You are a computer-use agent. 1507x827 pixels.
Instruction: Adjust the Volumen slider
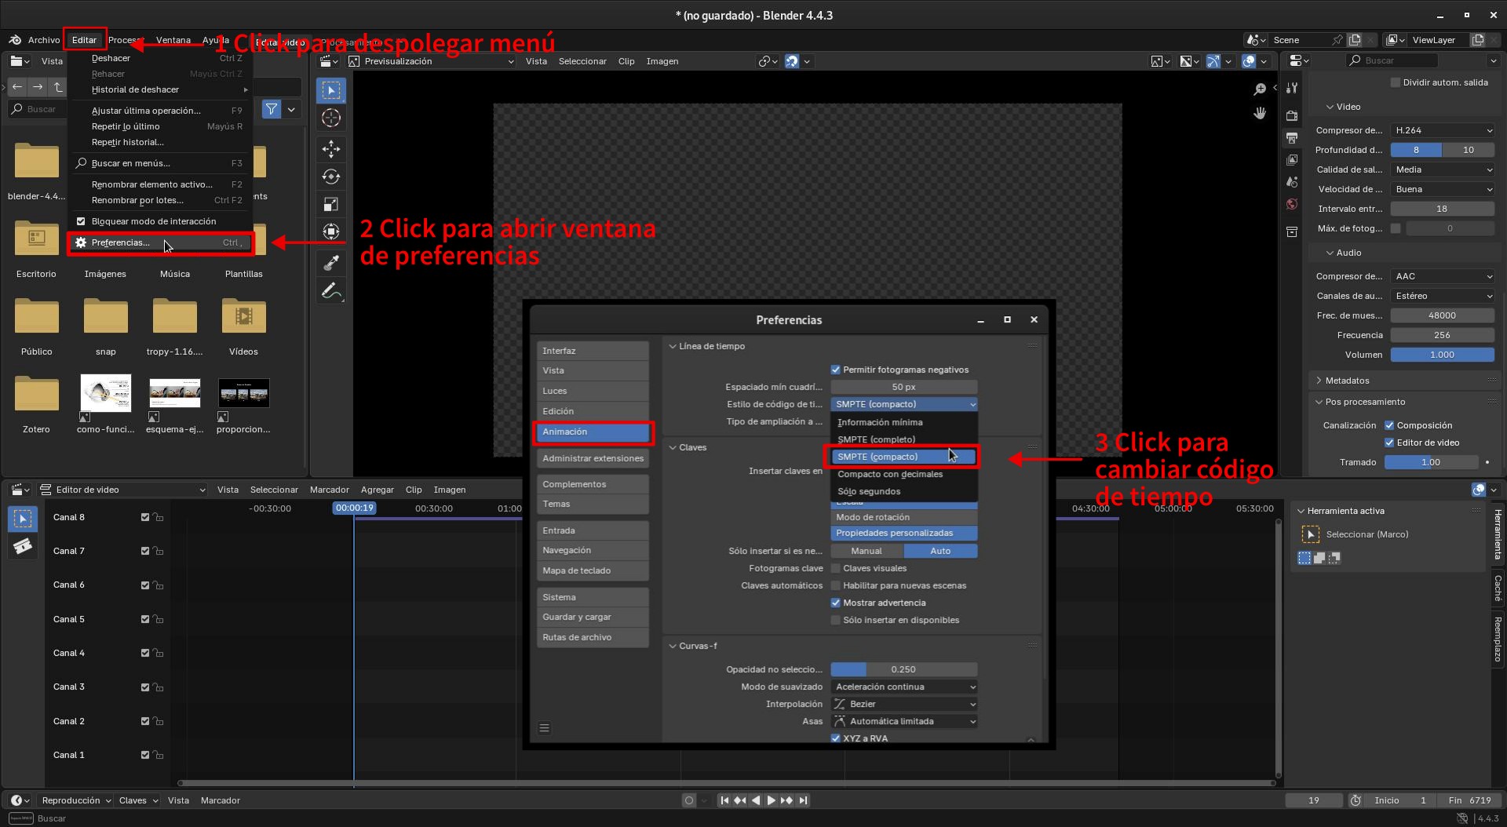[1443, 355]
